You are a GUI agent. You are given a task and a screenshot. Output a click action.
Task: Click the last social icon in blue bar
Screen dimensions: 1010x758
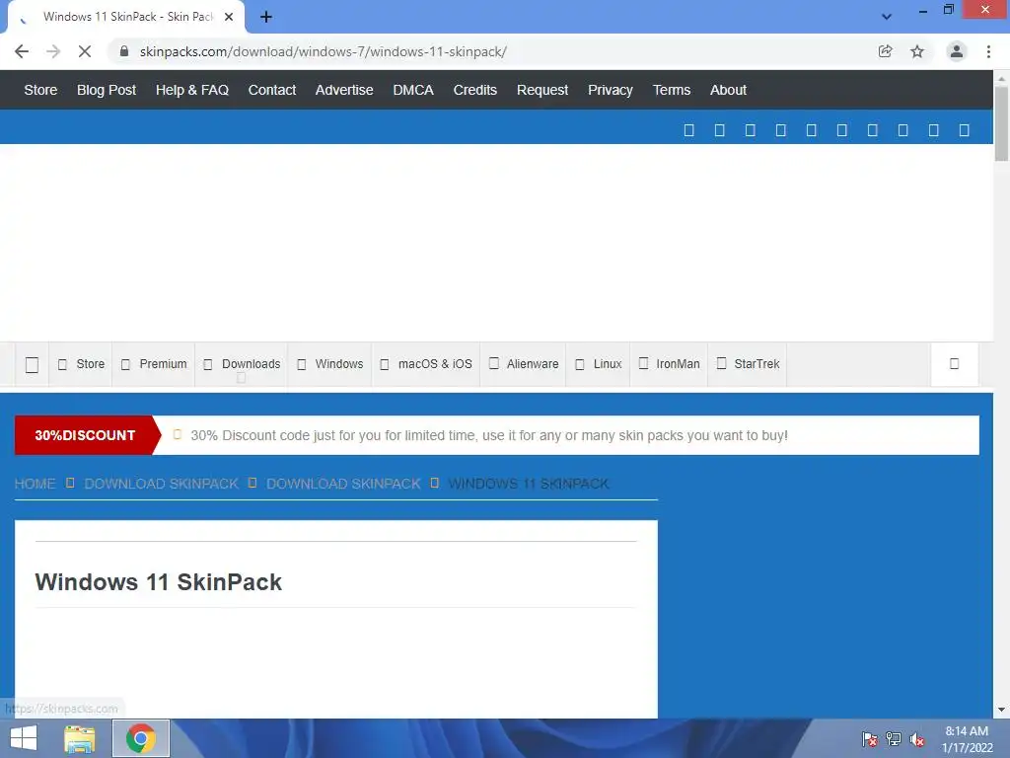[965, 130]
